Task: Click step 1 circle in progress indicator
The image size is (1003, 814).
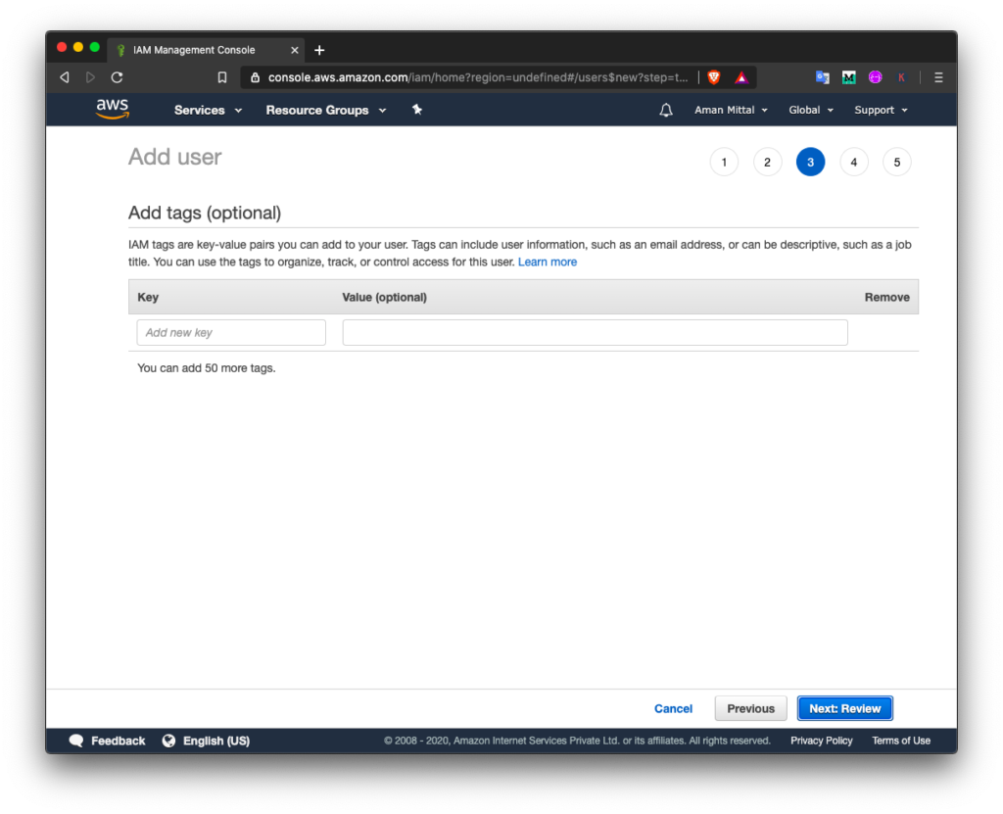Action: coord(724,162)
